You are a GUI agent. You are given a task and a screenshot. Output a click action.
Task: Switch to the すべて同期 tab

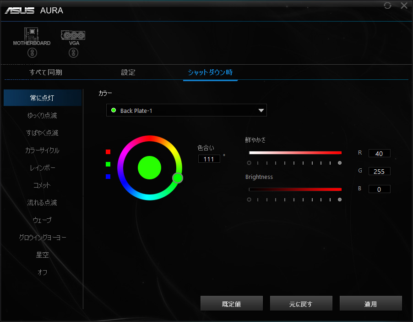[46, 72]
